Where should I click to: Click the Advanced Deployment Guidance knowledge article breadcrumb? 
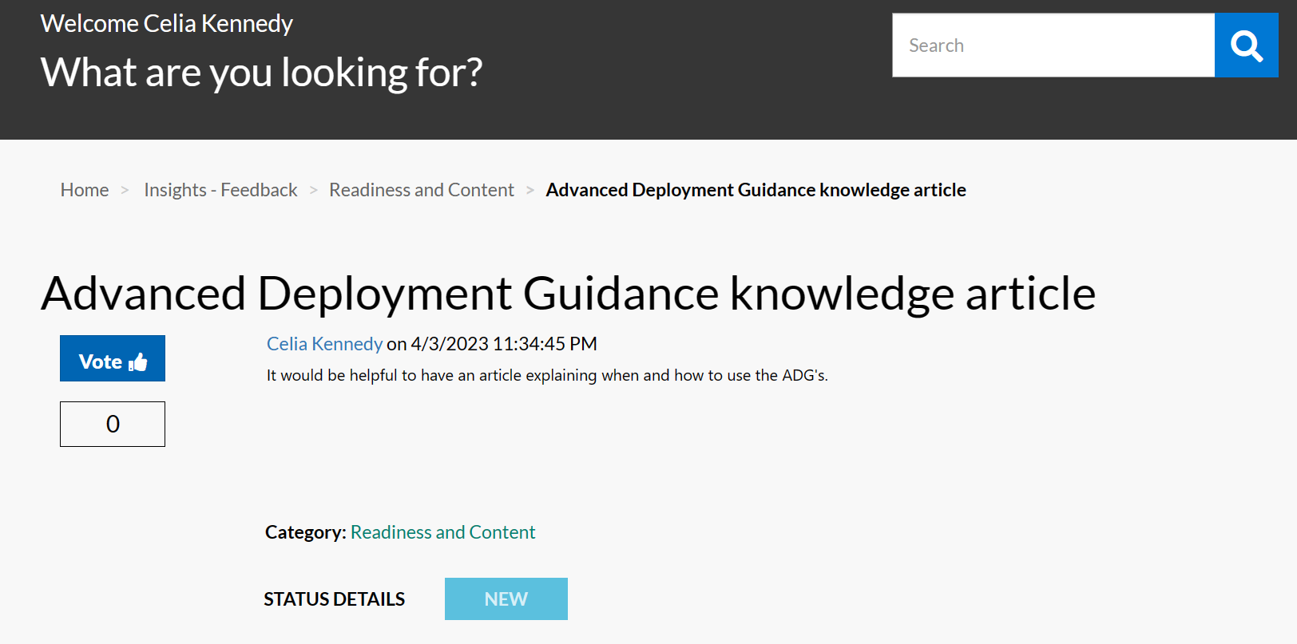click(756, 190)
